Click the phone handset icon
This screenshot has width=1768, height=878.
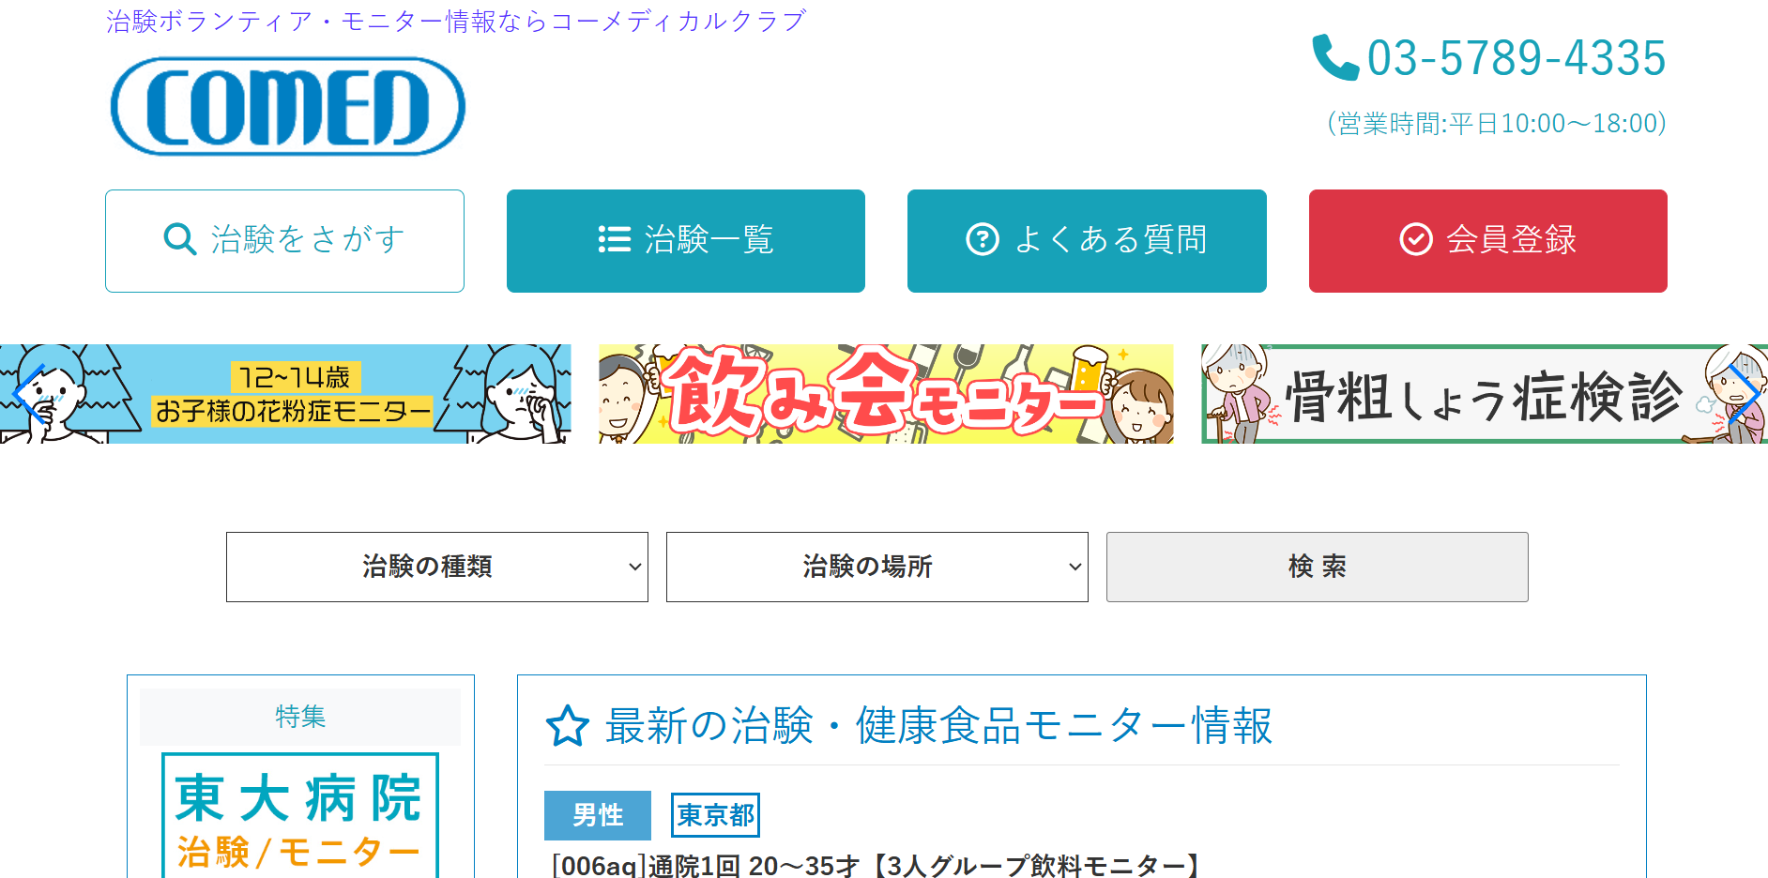(x=1334, y=57)
